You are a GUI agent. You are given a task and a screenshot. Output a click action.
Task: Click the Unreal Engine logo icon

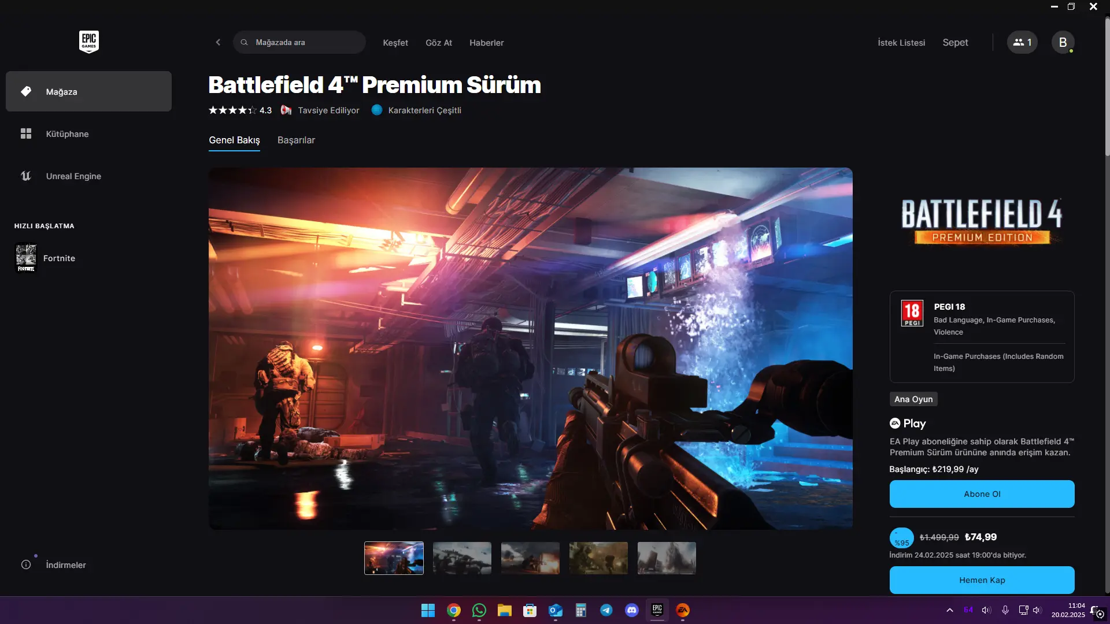[26, 176]
